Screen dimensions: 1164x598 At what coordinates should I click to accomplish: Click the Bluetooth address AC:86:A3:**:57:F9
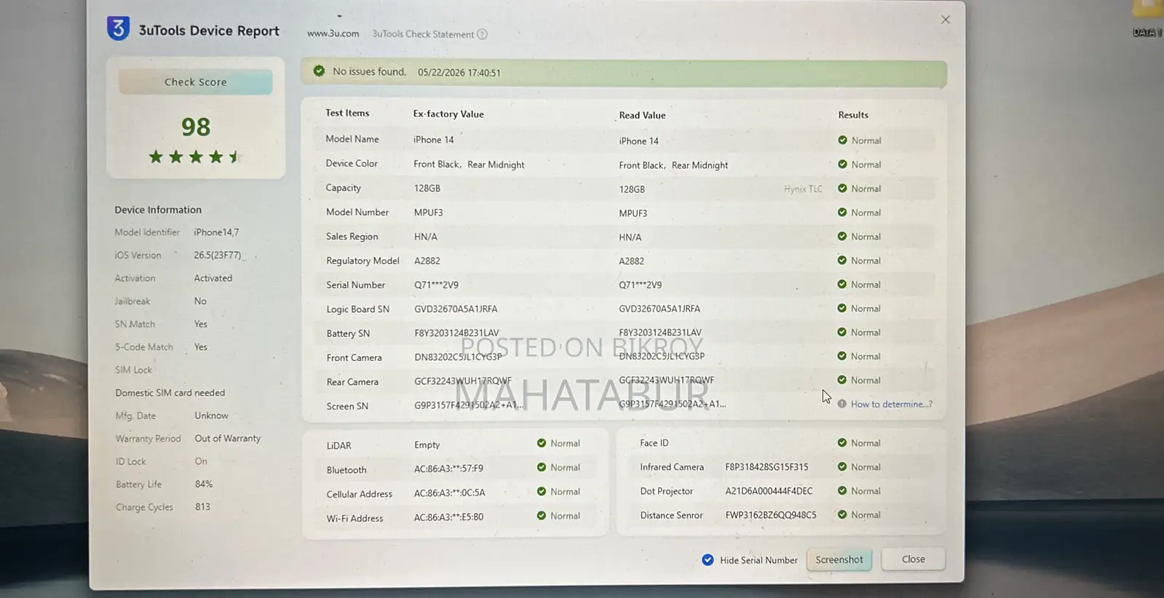pyautogui.click(x=449, y=469)
